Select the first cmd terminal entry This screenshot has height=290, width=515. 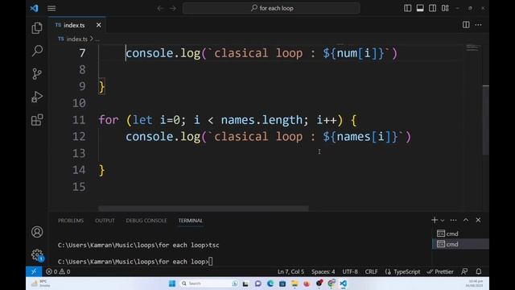click(460, 234)
